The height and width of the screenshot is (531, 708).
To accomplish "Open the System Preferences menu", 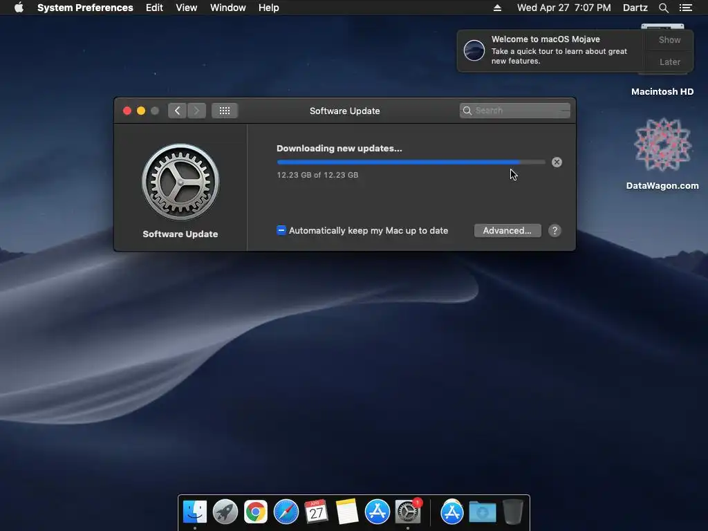I will [85, 8].
